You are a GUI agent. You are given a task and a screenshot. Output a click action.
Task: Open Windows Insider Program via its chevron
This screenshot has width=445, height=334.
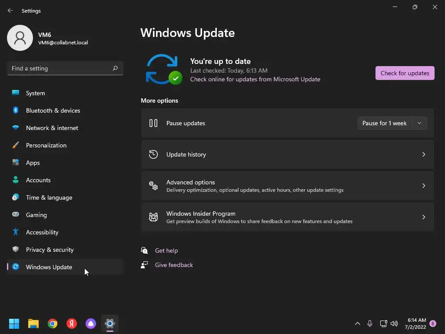[x=423, y=217]
